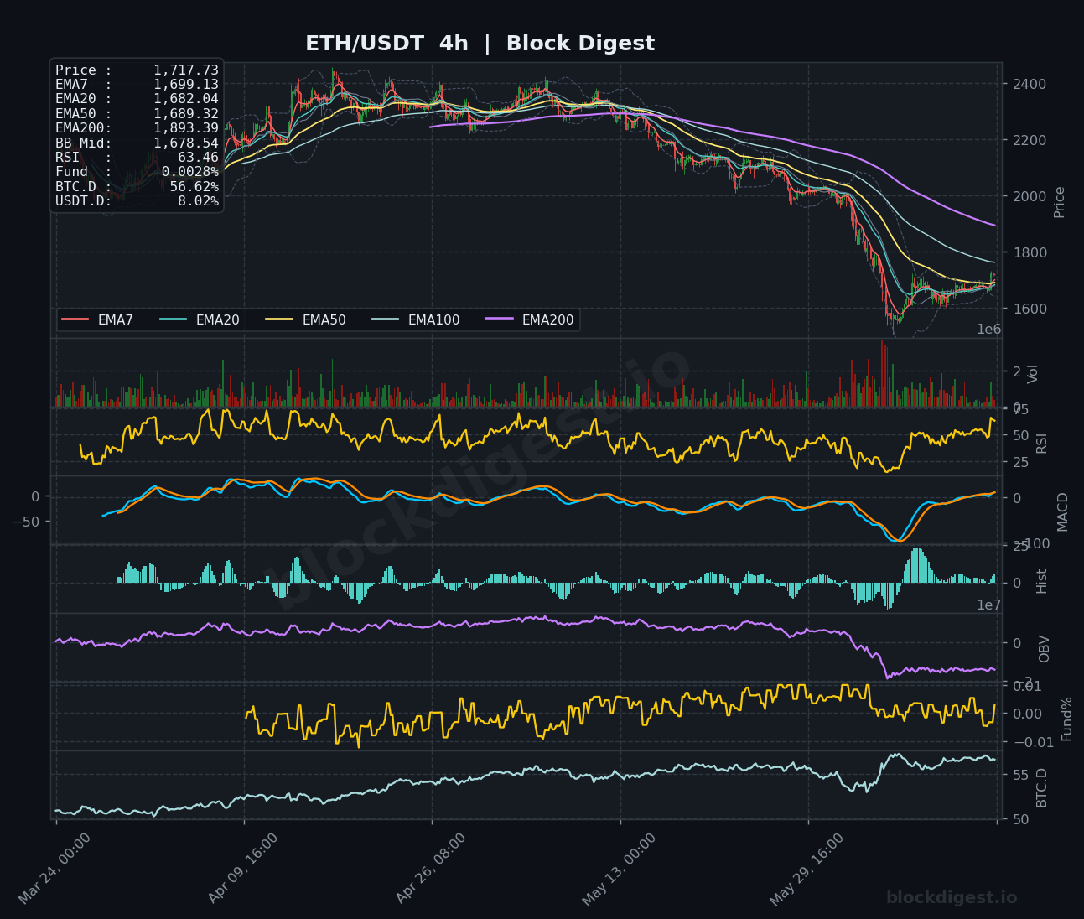Click the 55 BTC.D axis tick
Screen dimensions: 1084x919
point(1020,775)
